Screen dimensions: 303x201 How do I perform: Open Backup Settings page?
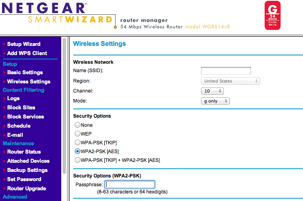click(28, 170)
